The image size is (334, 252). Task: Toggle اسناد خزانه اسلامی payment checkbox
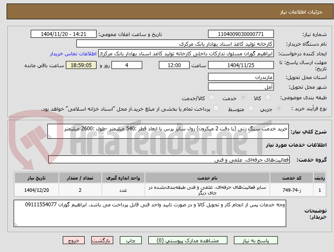[x=216, y=108]
